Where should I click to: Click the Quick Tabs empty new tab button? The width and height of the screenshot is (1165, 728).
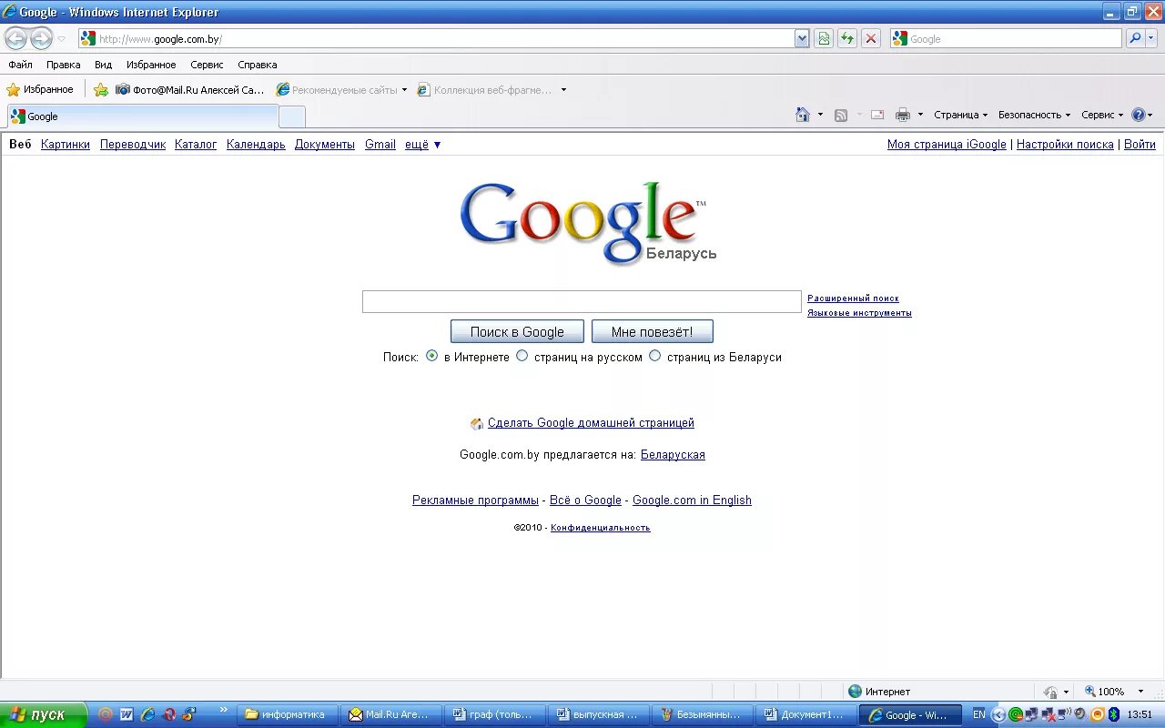click(291, 116)
